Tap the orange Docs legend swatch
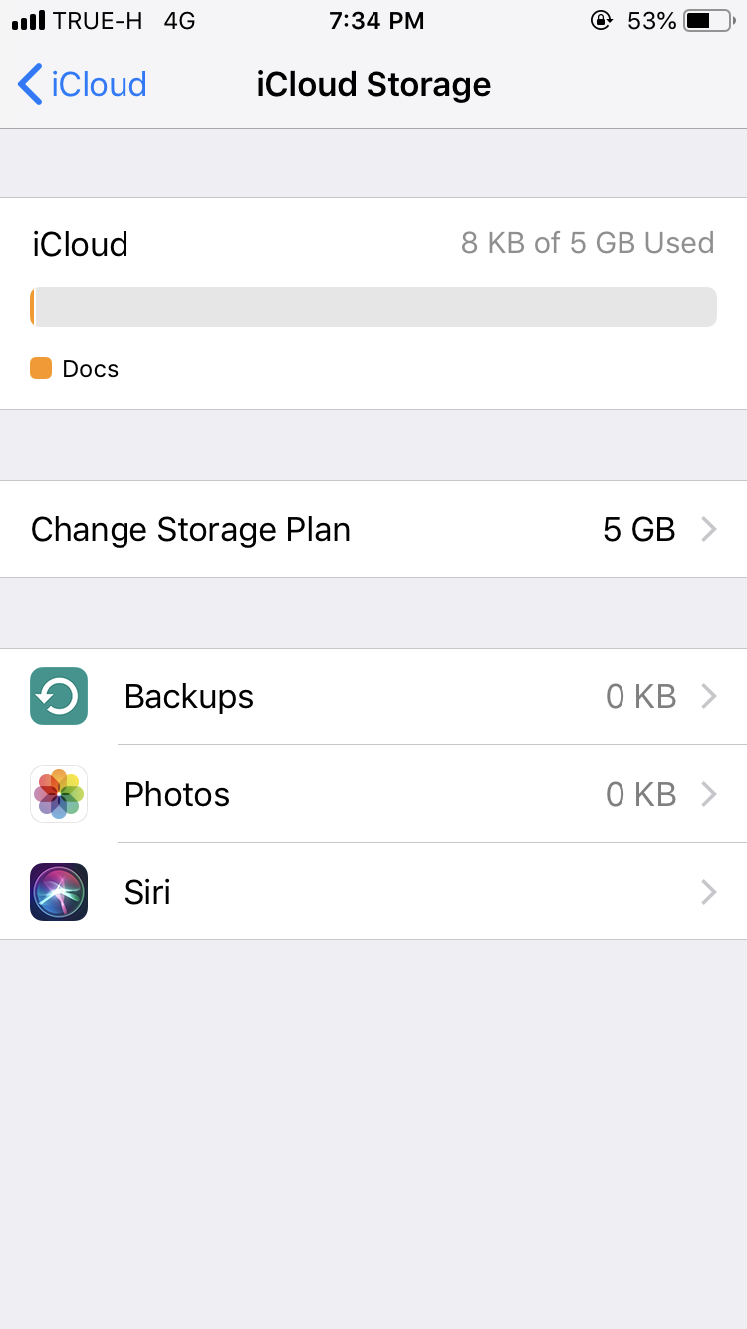The height and width of the screenshot is (1329, 747). (x=41, y=368)
